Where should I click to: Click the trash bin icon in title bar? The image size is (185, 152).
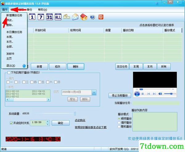[x=157, y=3]
